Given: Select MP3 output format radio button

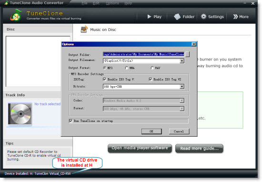Looking at the screenshot, I should pos(105,68).
